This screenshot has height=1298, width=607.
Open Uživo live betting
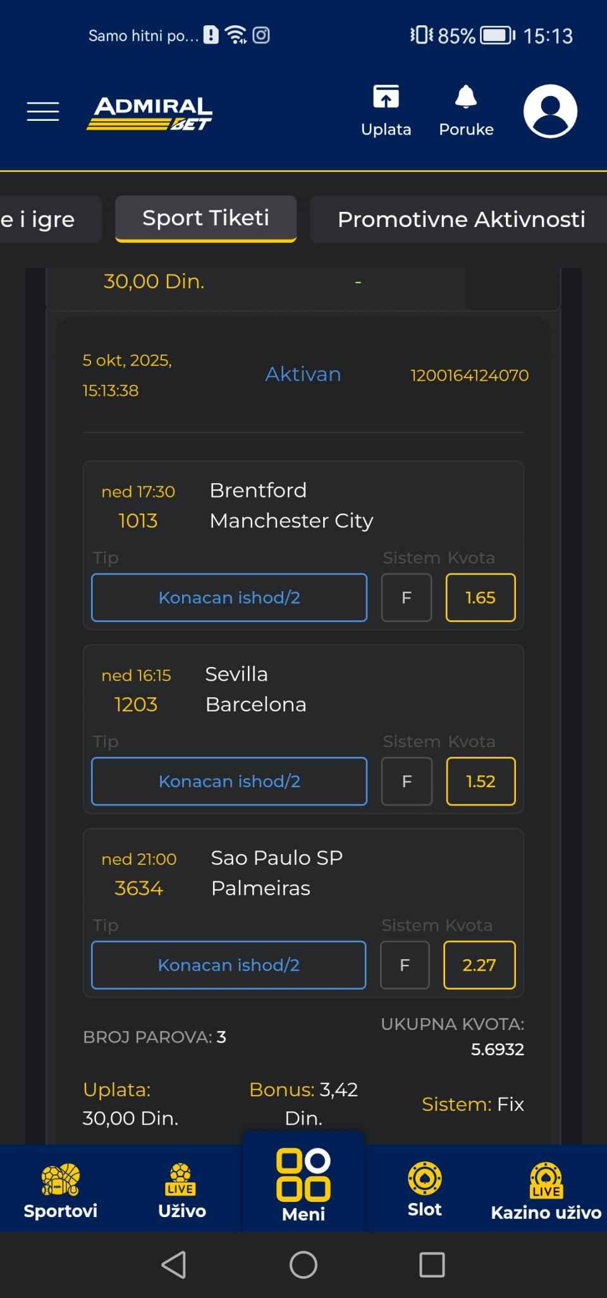click(182, 1189)
